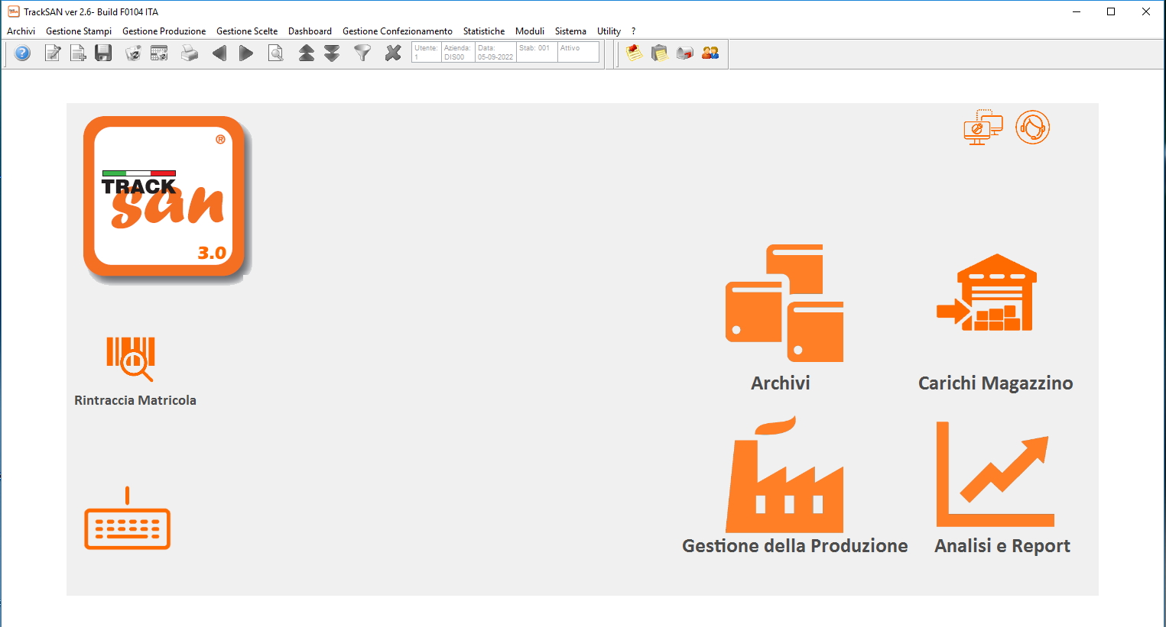Click the Data 05-09-2022 field
This screenshot has width=1166, height=627.
(x=495, y=52)
